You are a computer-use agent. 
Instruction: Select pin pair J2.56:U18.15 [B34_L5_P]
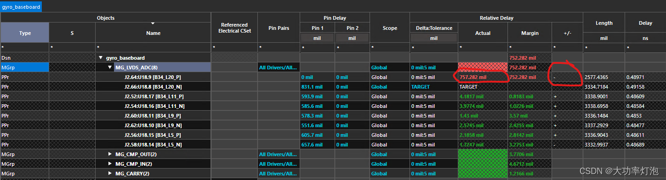(153, 135)
